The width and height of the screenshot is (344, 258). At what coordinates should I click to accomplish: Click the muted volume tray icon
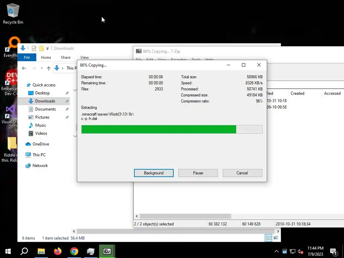click(x=300, y=251)
